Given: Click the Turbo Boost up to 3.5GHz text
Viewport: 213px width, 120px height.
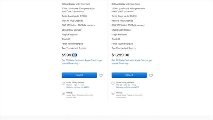Looking at the screenshot, I should click(124, 16).
